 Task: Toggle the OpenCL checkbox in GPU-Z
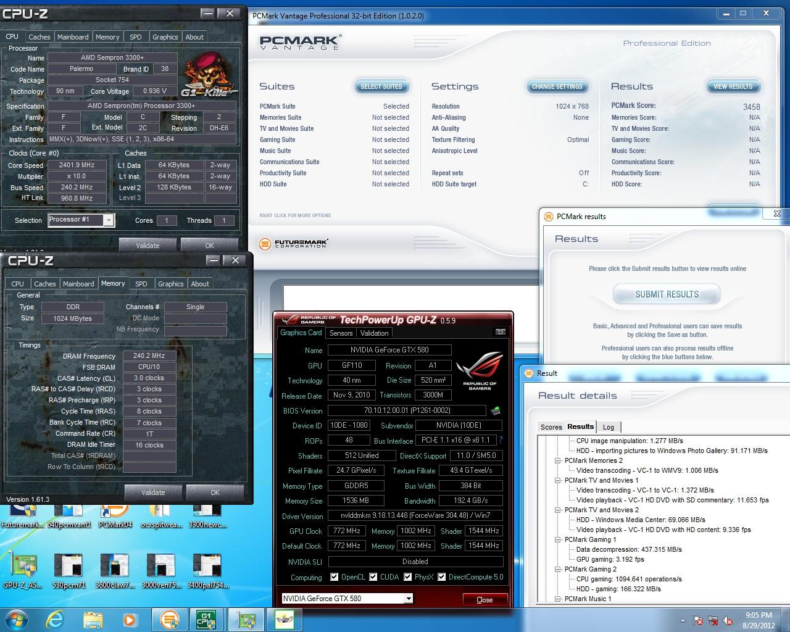[x=335, y=577]
